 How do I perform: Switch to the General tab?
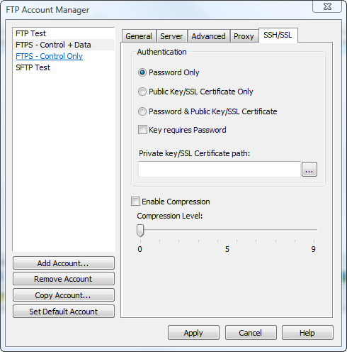point(139,36)
